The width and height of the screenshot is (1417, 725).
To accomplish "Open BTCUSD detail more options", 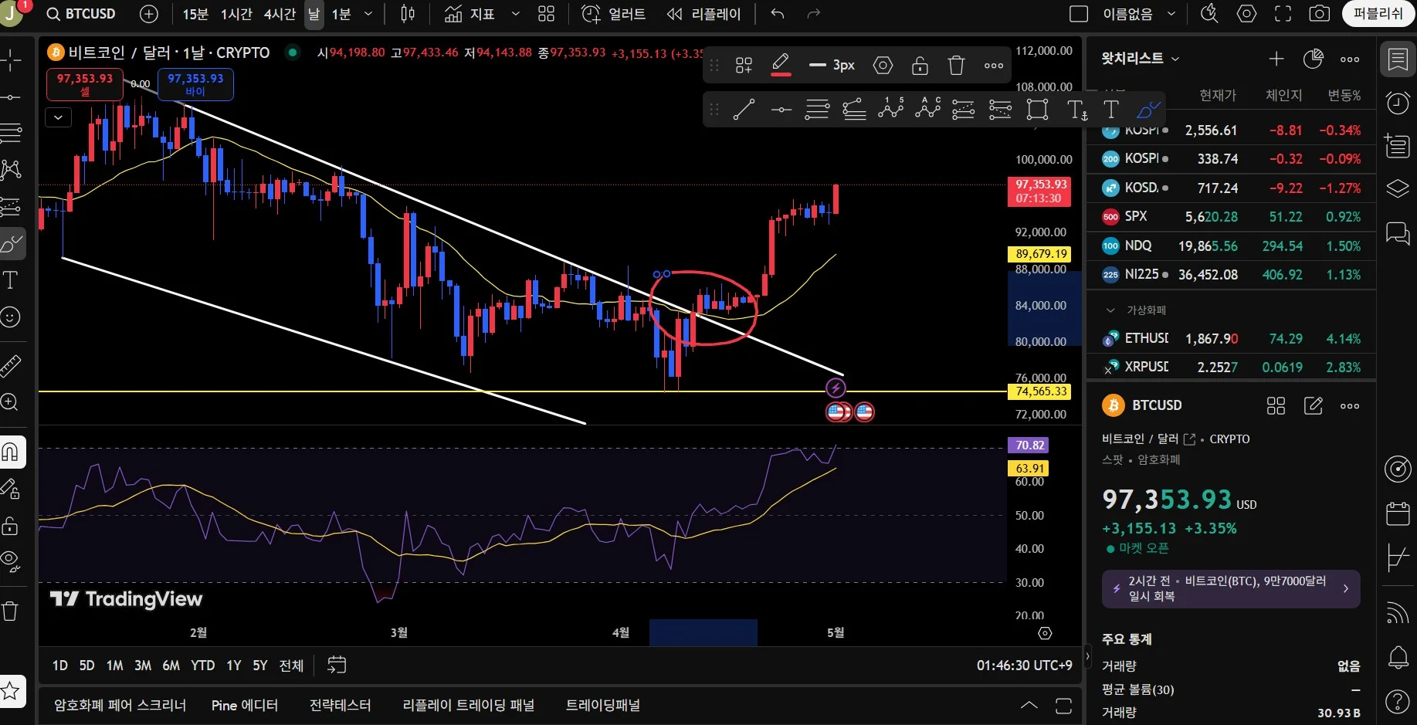I will (1350, 405).
